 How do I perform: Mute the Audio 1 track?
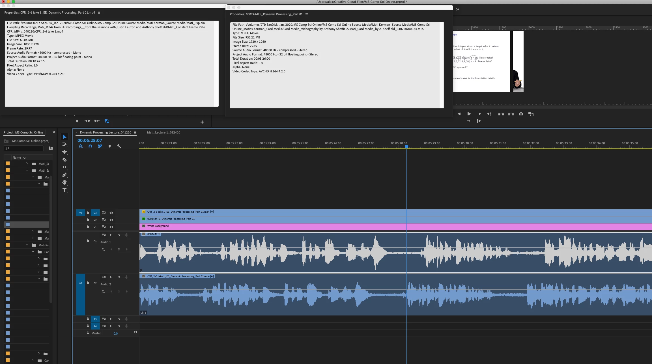(x=111, y=235)
